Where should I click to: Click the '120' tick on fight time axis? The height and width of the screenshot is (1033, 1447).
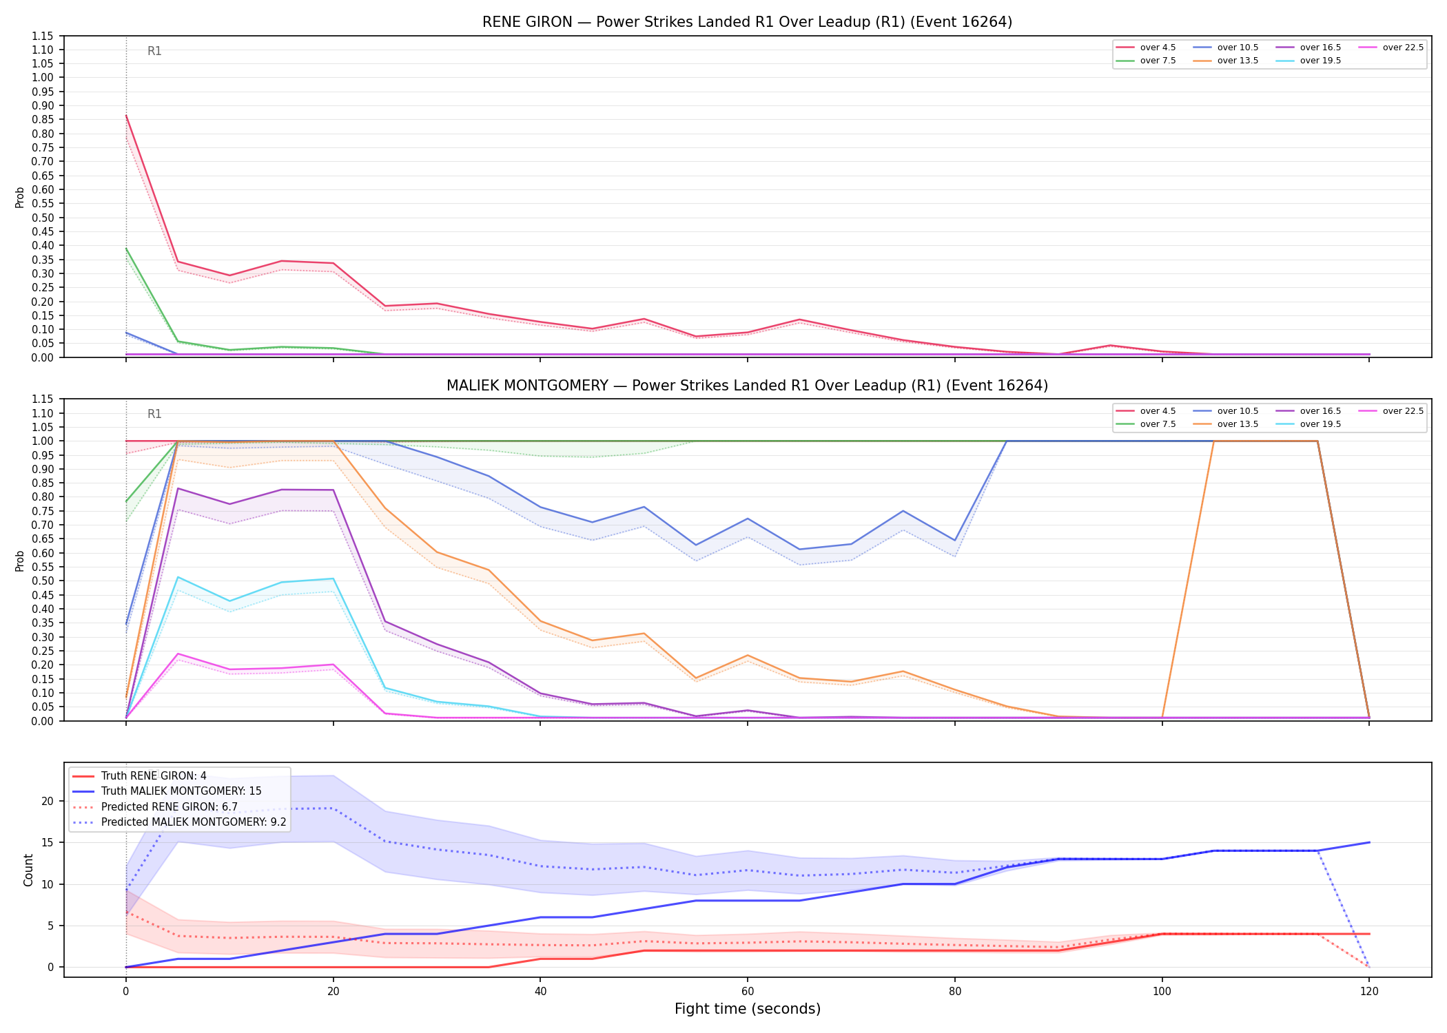tap(1369, 992)
